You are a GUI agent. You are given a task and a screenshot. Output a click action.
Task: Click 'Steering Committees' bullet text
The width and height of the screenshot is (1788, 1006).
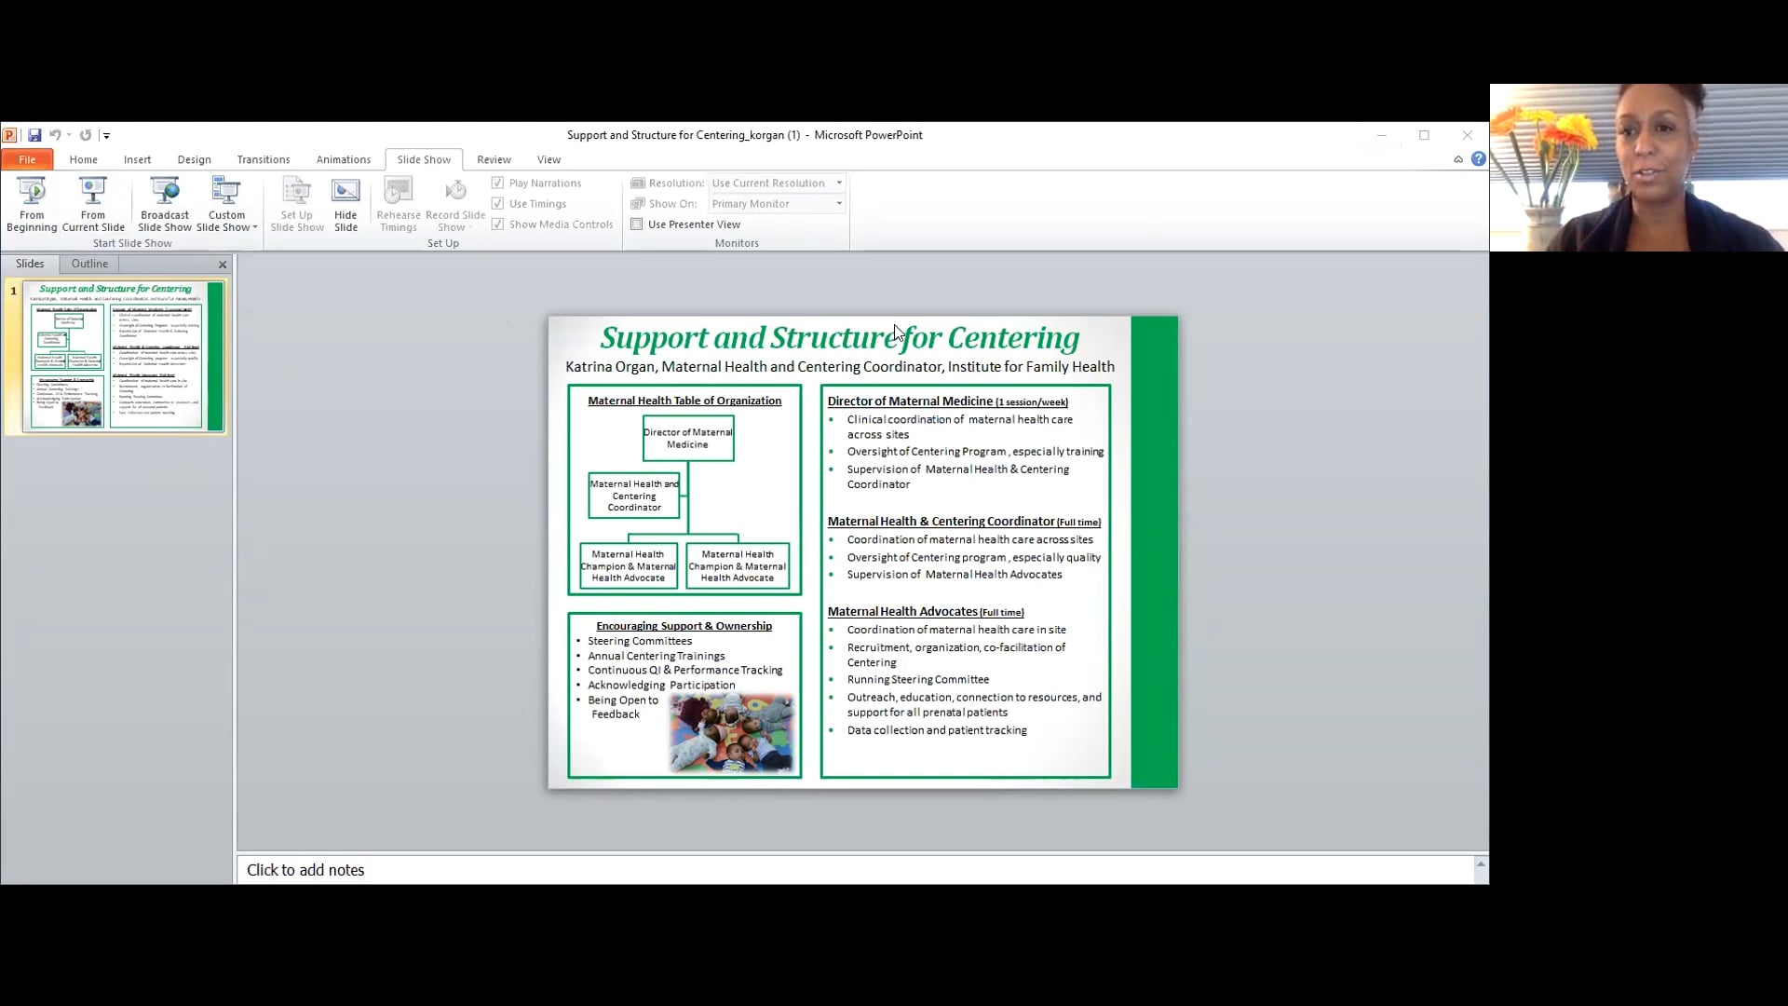[x=640, y=641]
